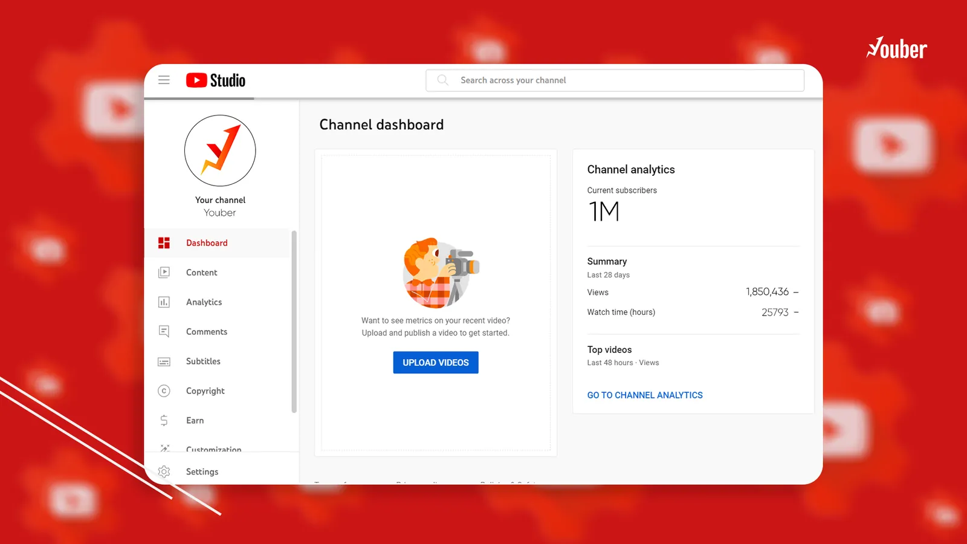Click the Comments speech icon
The image size is (967, 544).
pyautogui.click(x=164, y=332)
